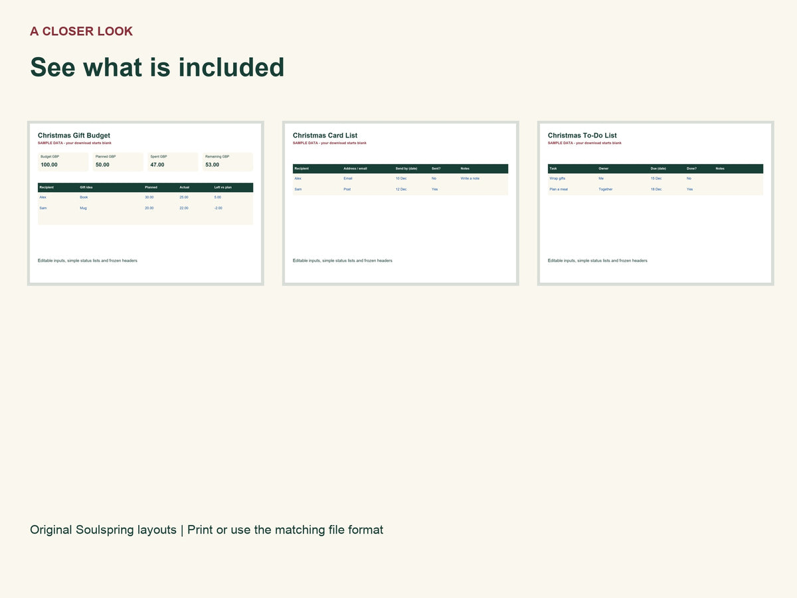The height and width of the screenshot is (598, 797).
Task: Click the 'Send by (date)' column header
Action: point(406,169)
